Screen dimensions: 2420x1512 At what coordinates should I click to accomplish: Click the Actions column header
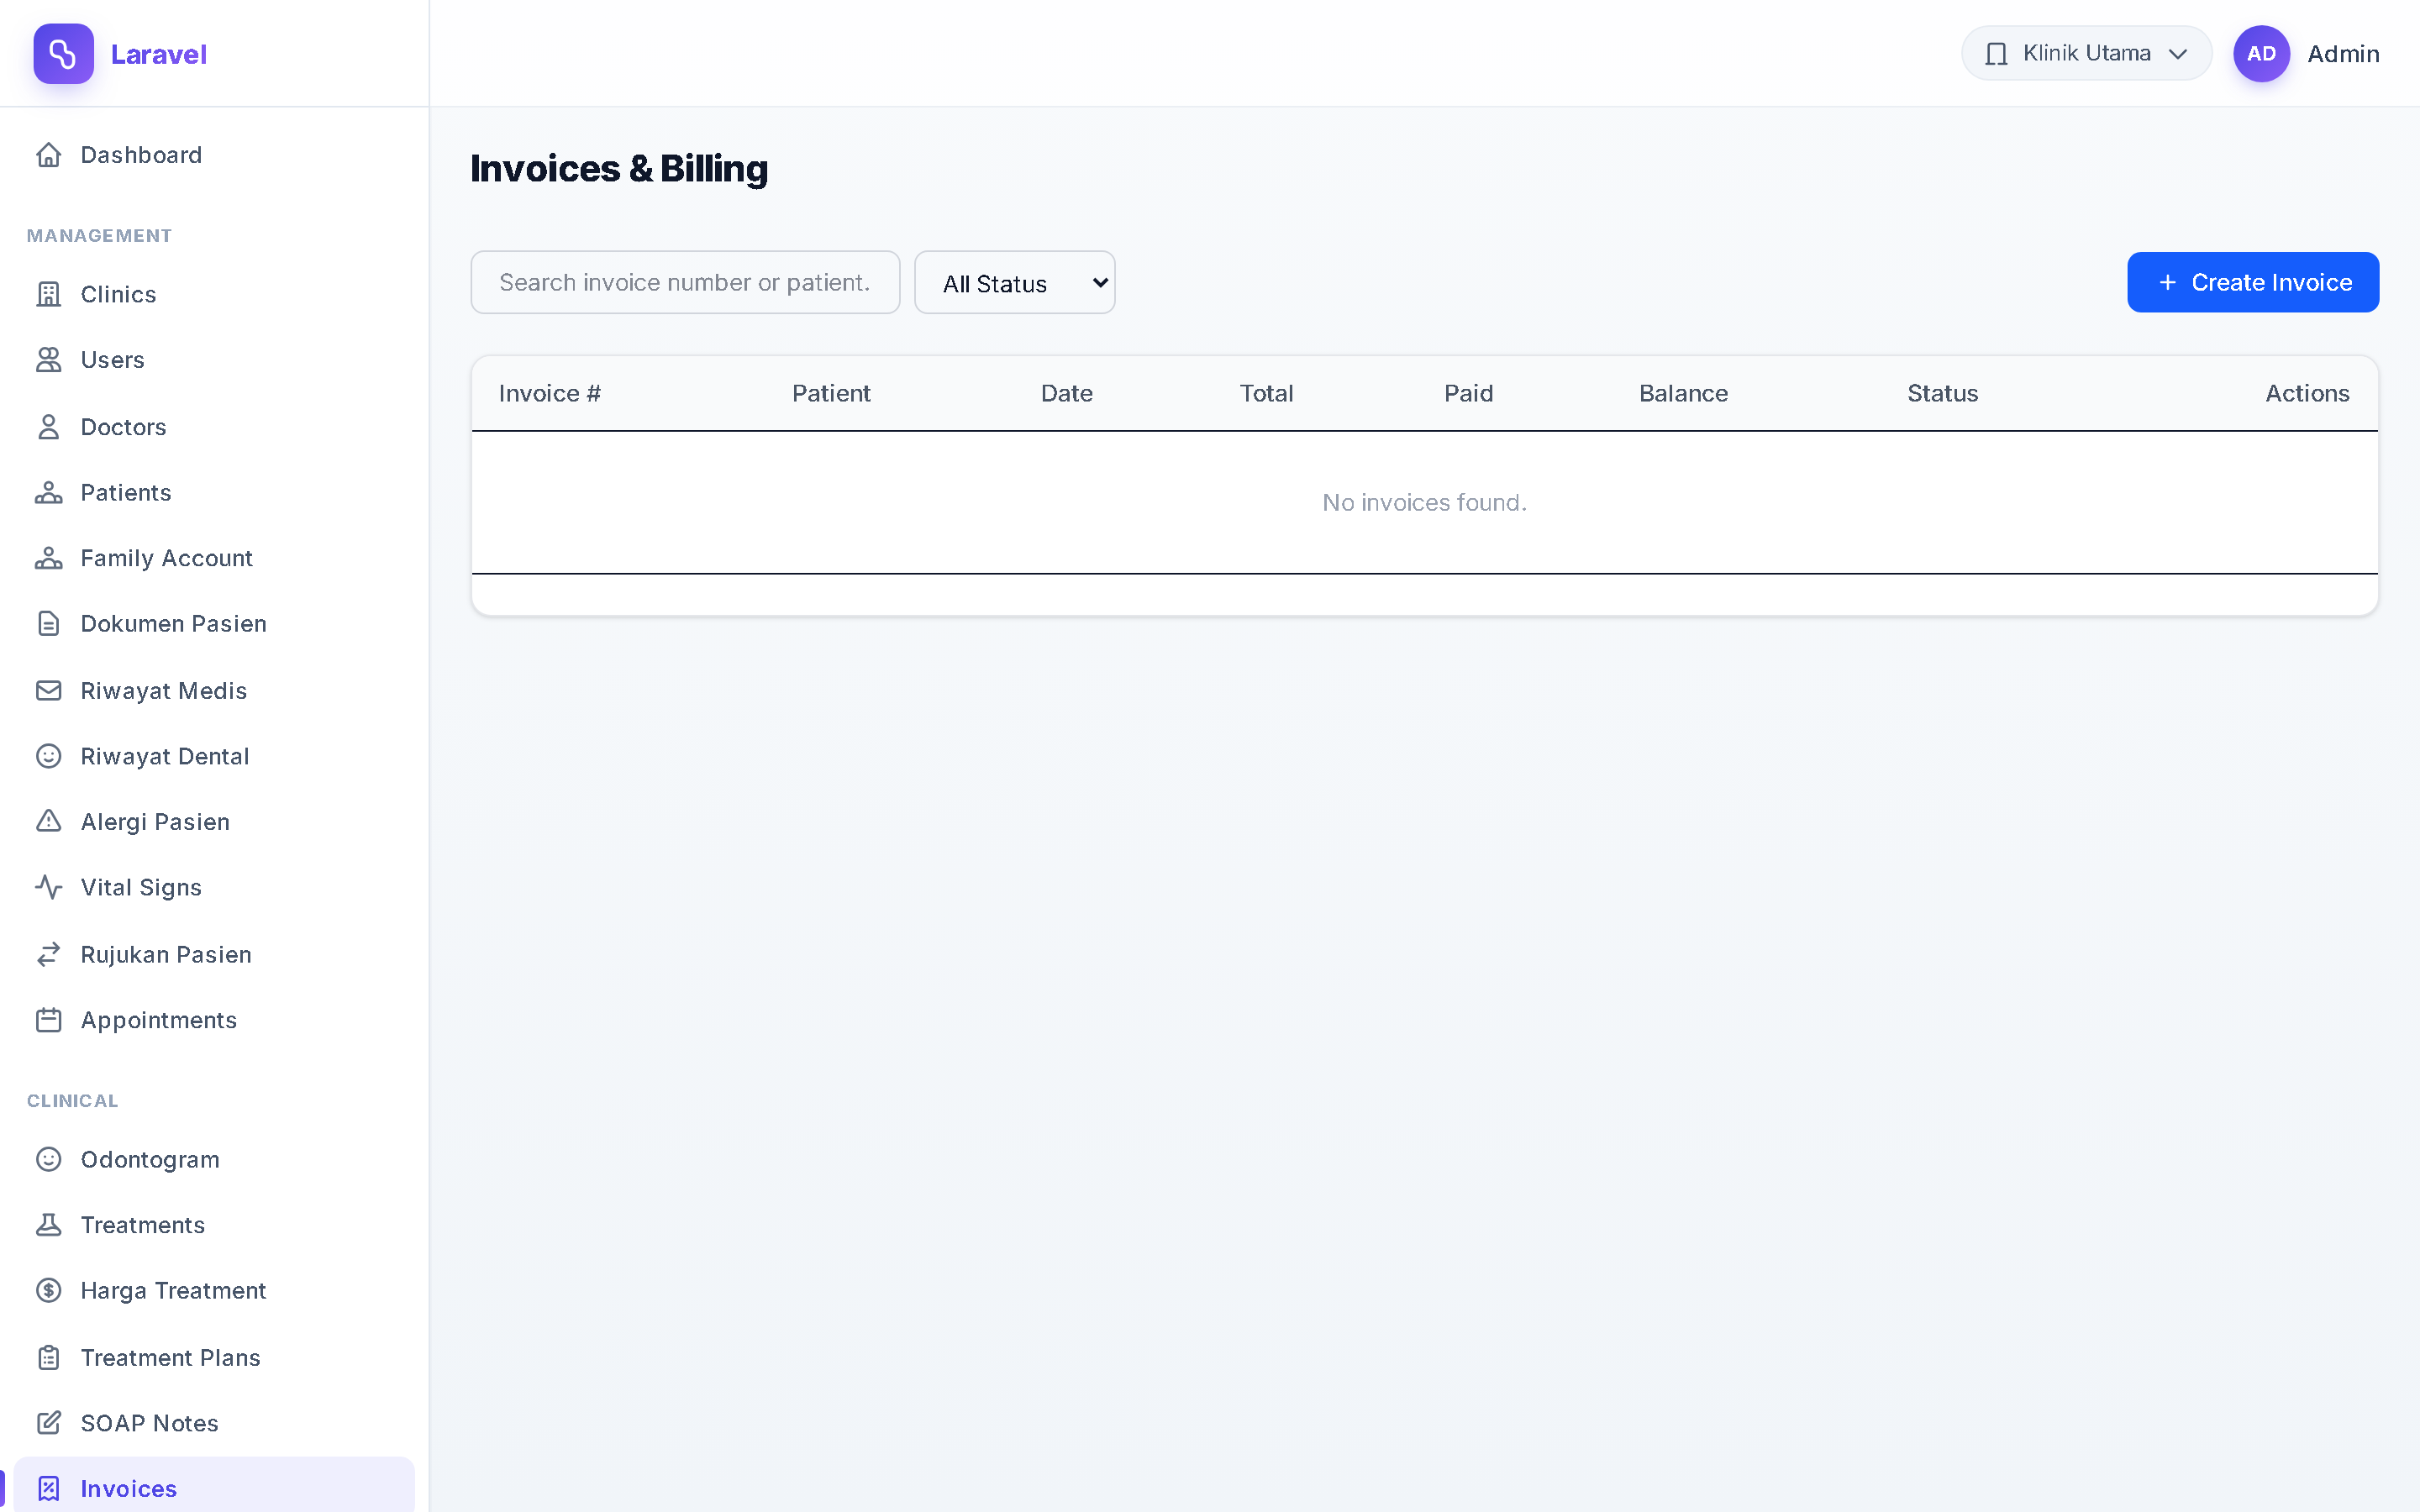[2307, 394]
